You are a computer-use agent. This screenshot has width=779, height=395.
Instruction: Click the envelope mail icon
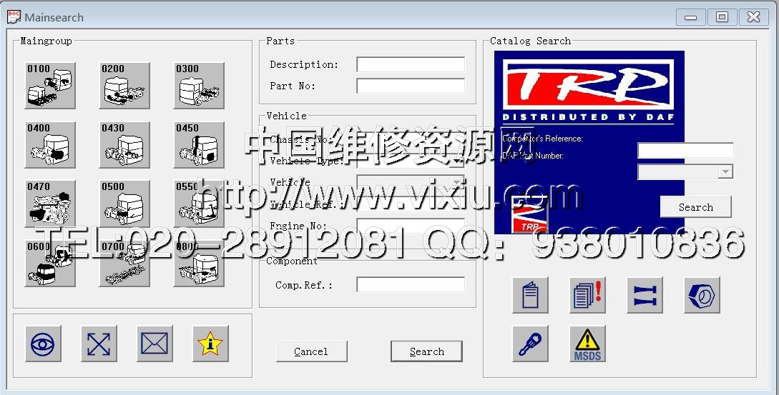(155, 344)
